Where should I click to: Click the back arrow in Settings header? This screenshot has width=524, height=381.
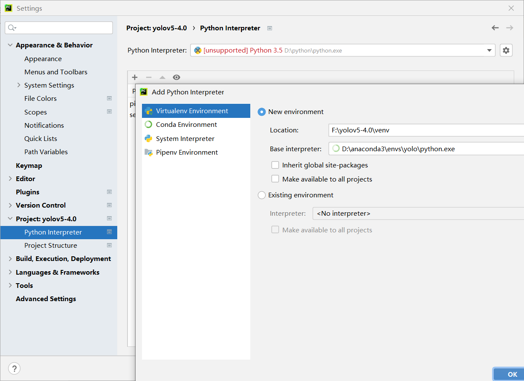(x=495, y=28)
